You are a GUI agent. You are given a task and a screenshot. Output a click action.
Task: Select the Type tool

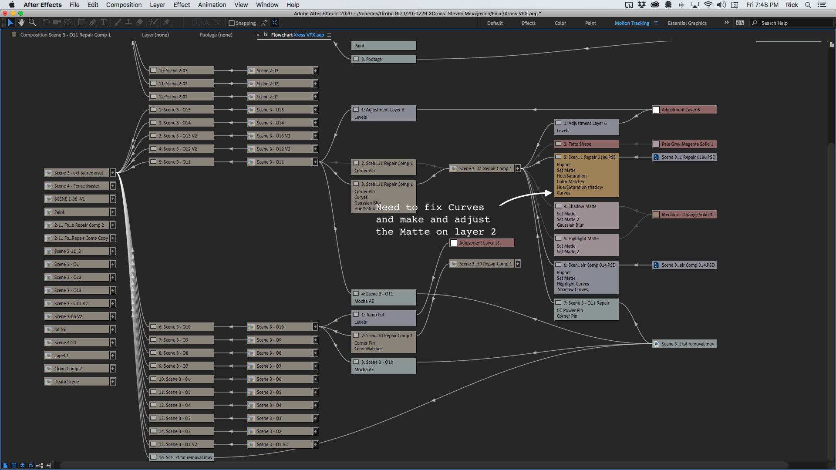tap(104, 23)
